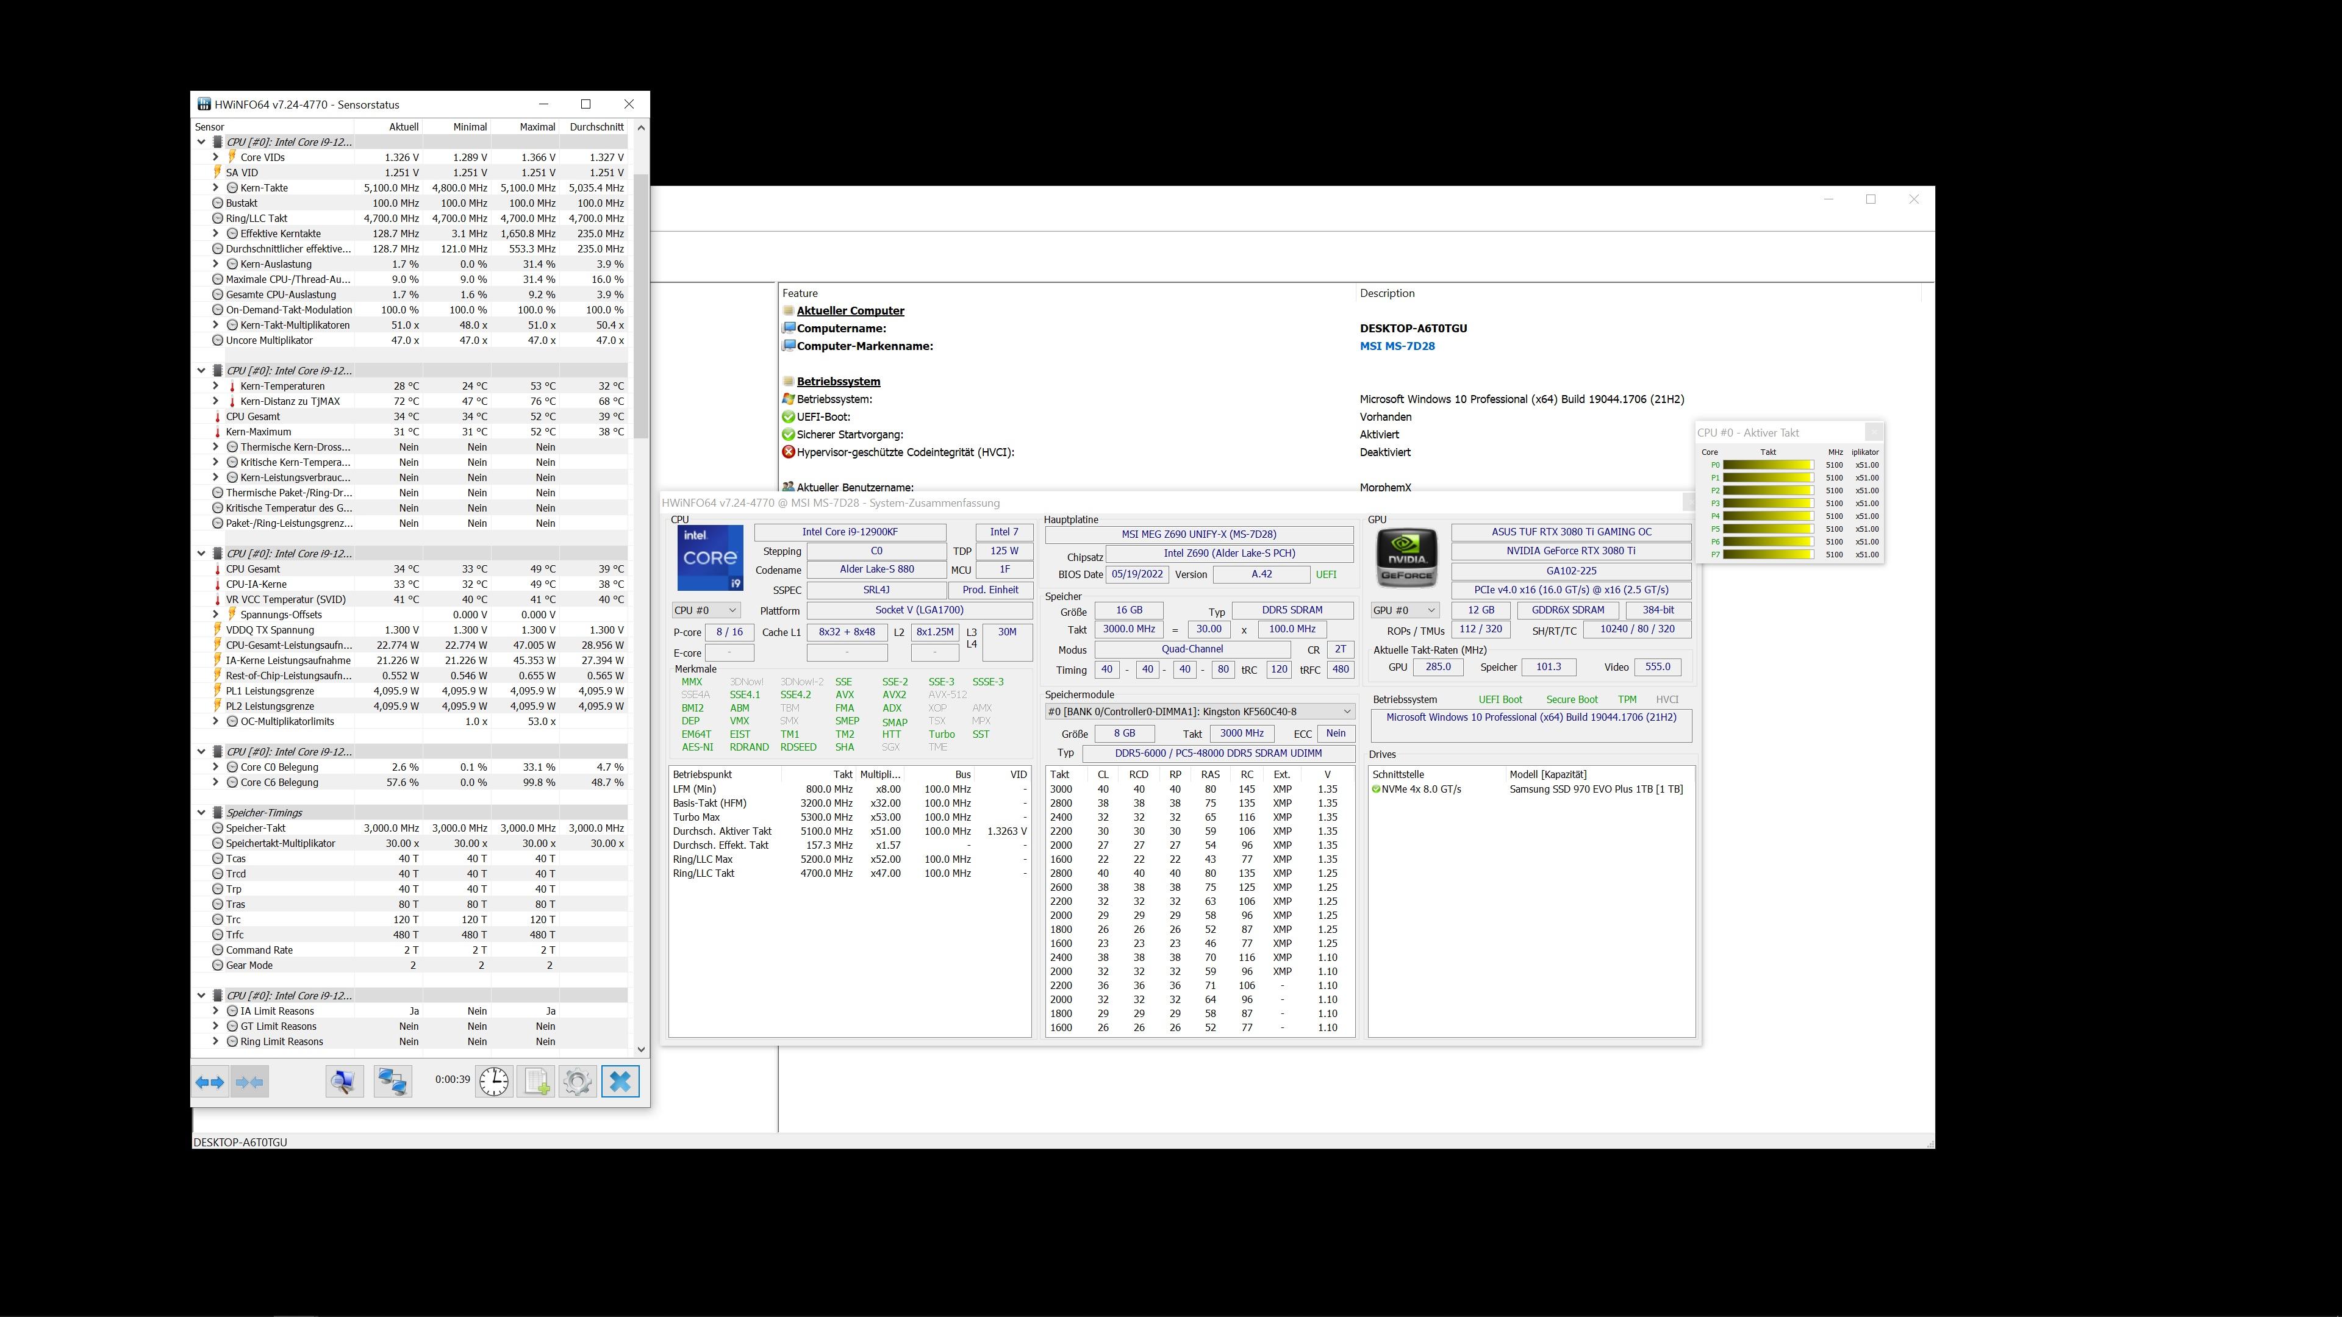The image size is (2342, 1317).
Task: Click the Feature column header in main window
Action: coord(1067,293)
